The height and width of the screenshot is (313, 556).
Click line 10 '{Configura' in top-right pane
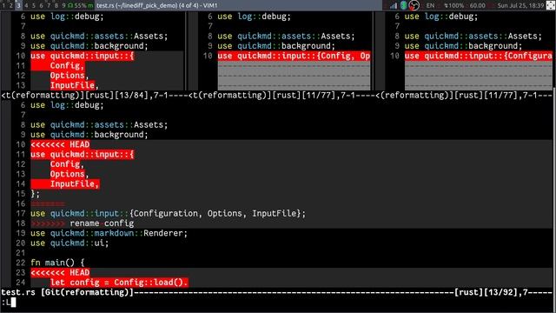tap(527, 56)
